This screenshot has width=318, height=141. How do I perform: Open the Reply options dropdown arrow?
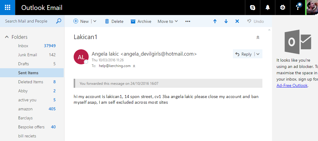[258, 54]
